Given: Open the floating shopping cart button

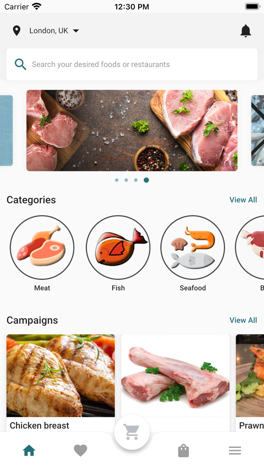Looking at the screenshot, I should tap(132, 432).
